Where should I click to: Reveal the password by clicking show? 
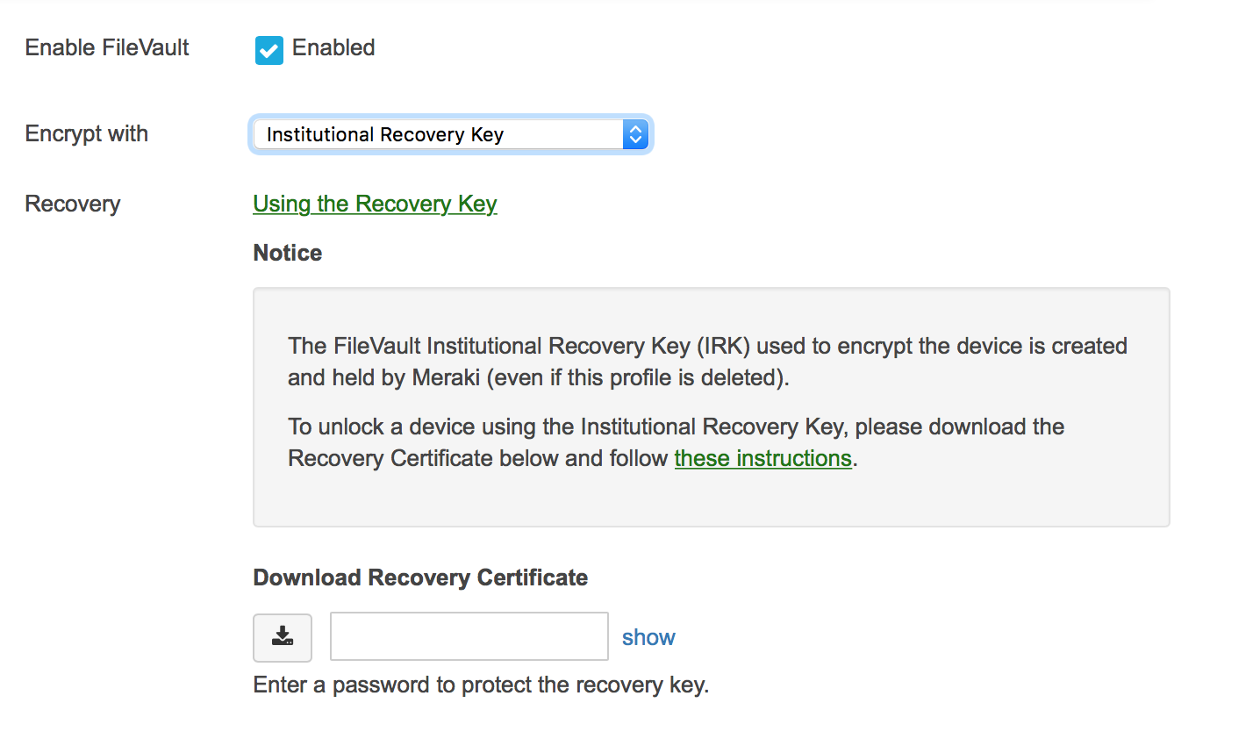(648, 637)
